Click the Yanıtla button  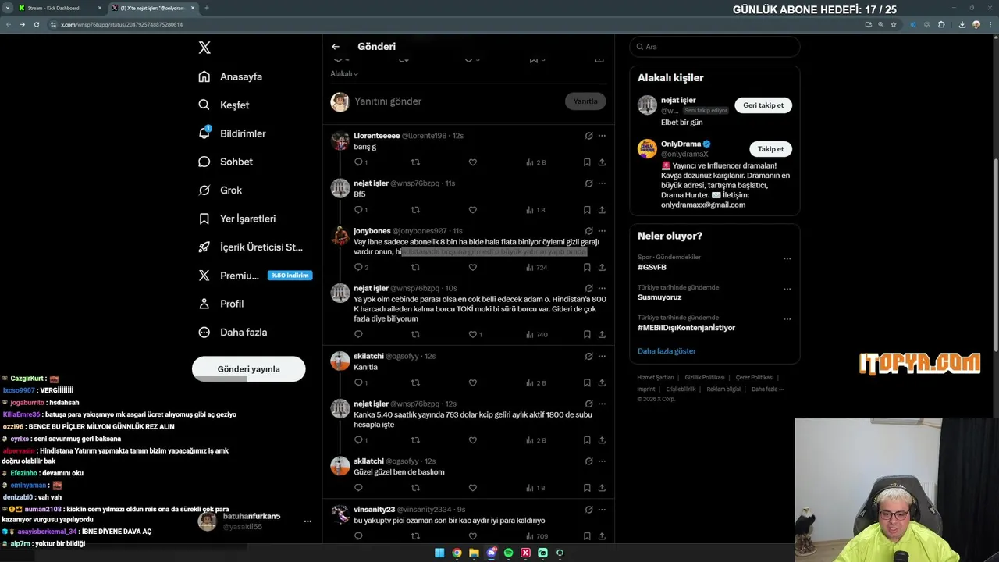(585, 101)
